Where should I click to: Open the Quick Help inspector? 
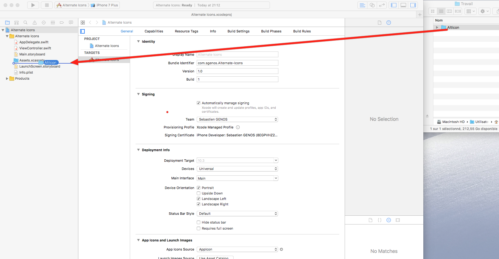tap(389, 22)
